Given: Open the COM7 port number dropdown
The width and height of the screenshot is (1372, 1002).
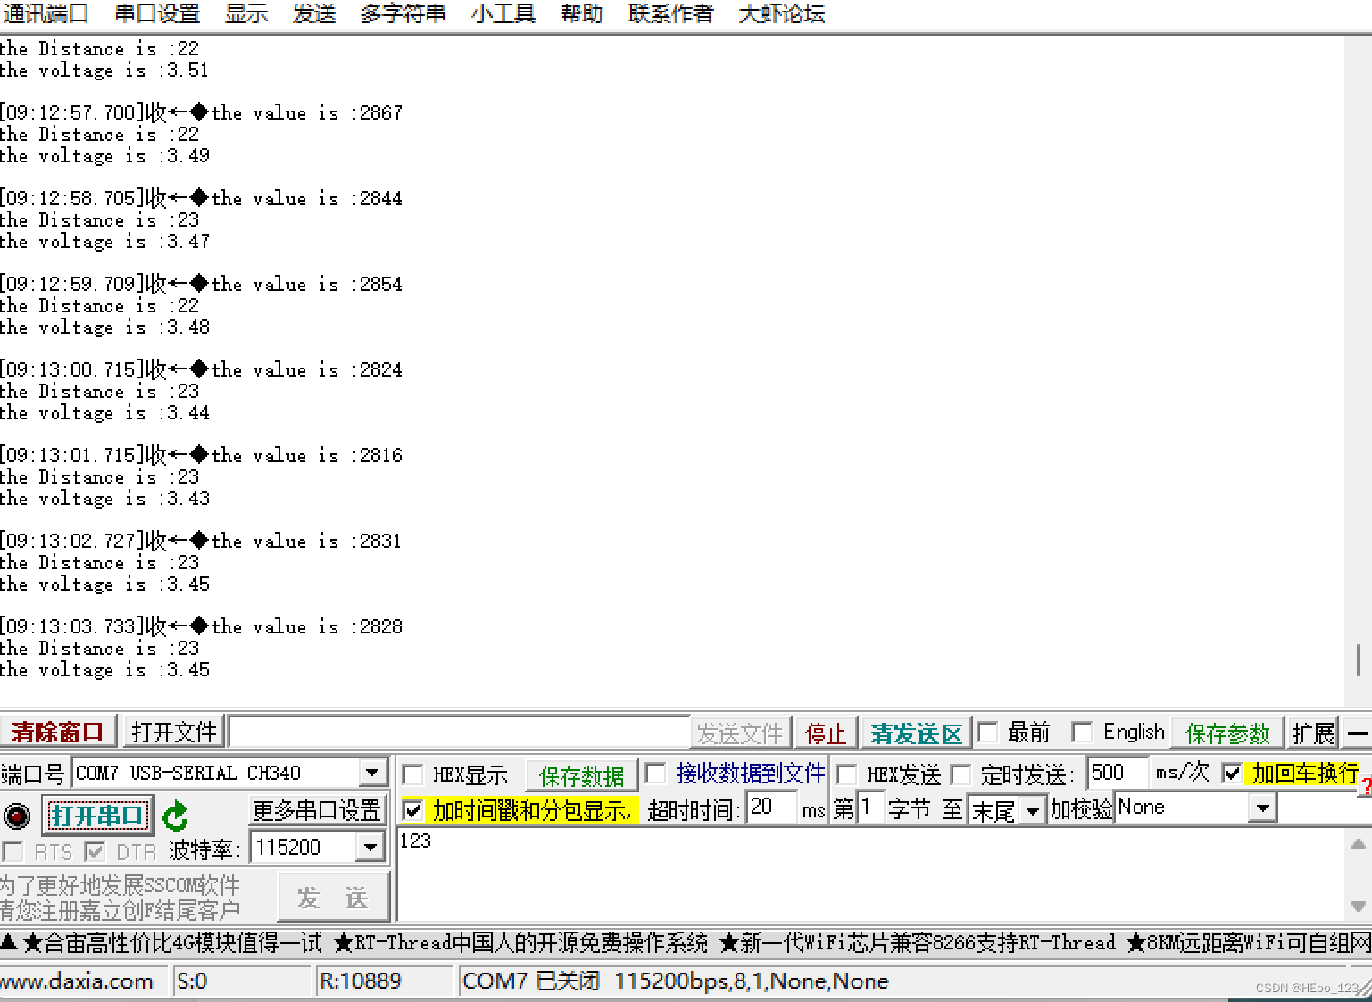Looking at the screenshot, I should [x=372, y=773].
